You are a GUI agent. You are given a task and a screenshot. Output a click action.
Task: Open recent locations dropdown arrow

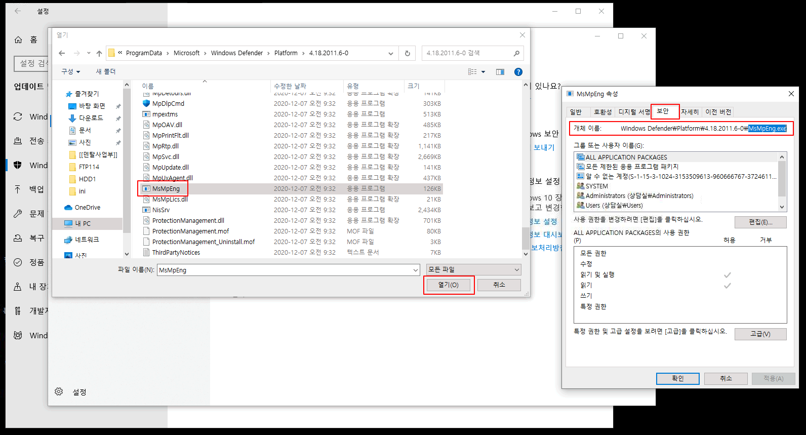[x=89, y=53]
